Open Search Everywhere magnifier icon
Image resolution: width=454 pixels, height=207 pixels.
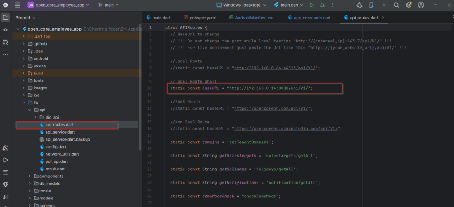[x=396, y=5]
